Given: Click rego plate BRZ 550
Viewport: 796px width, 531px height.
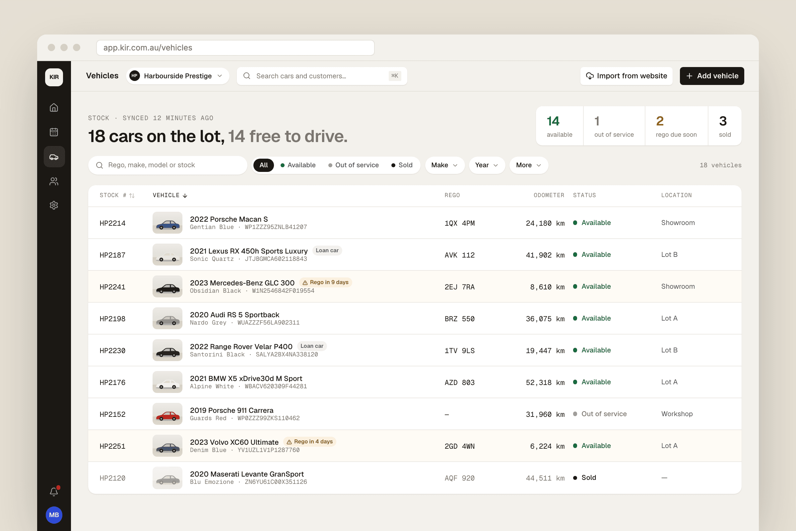Looking at the screenshot, I should [459, 319].
